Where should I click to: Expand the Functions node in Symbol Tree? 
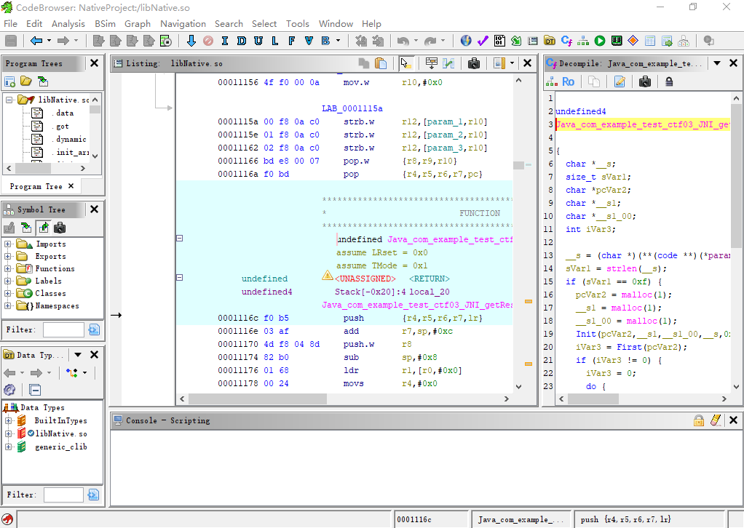[7, 269]
